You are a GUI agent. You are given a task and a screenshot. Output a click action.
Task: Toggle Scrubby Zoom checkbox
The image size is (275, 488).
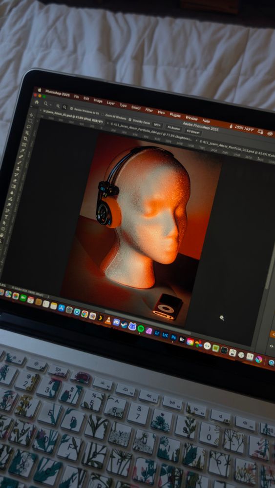130,120
